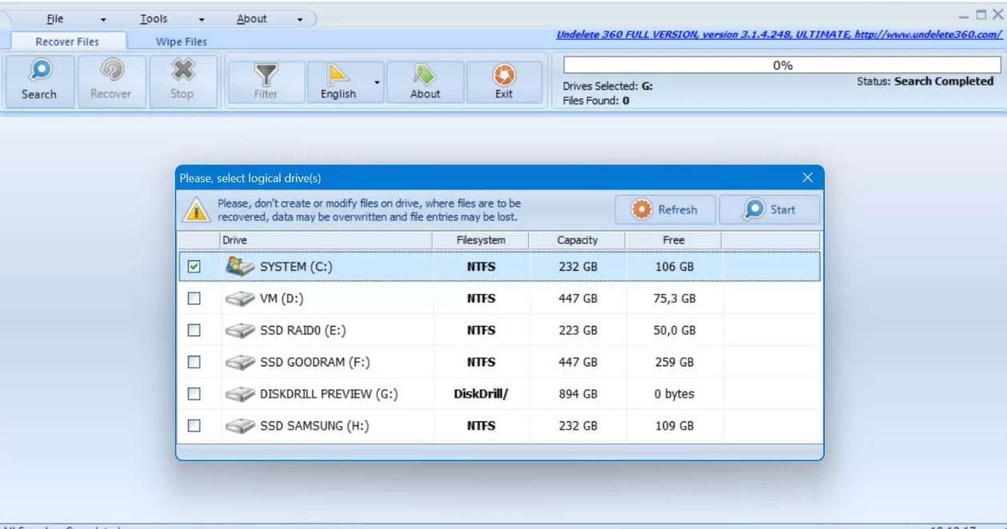Click the VM (D:) drive icon
This screenshot has width=1007, height=529.
[x=240, y=299]
